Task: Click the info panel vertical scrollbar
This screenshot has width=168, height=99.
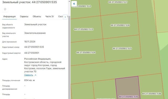Action: (x=69, y=57)
